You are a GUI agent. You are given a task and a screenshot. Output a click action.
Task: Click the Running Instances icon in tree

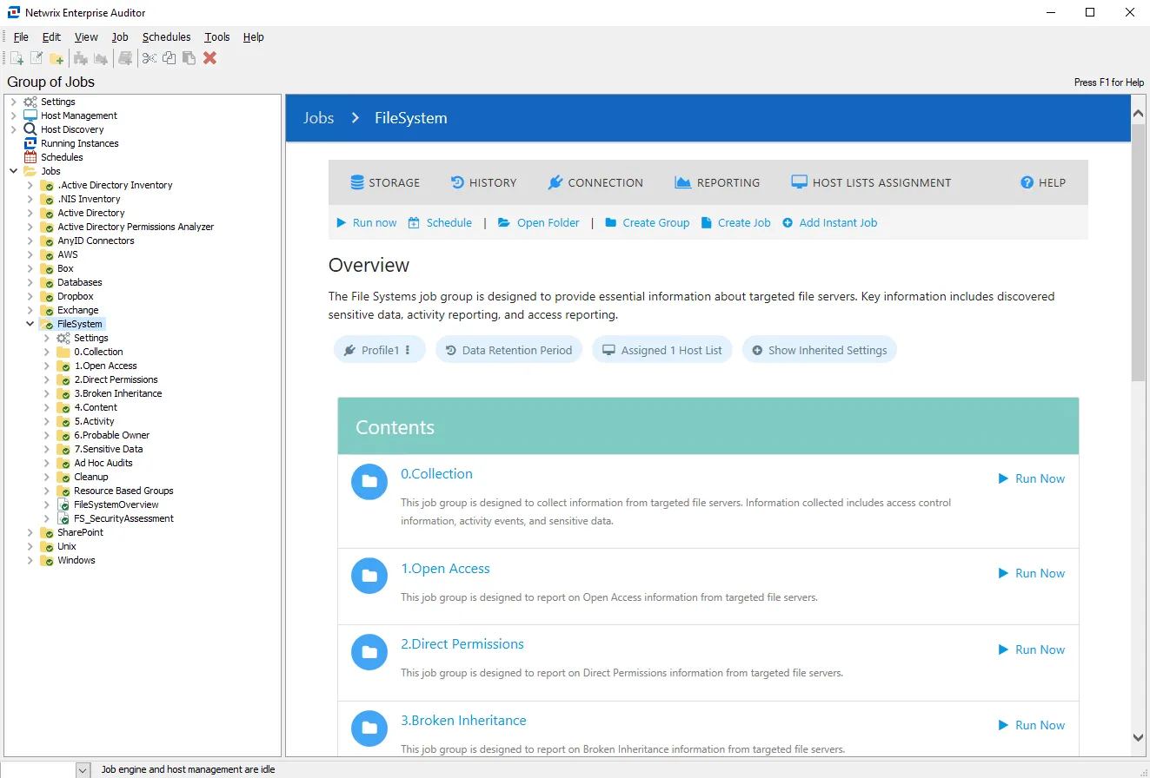pyautogui.click(x=30, y=143)
